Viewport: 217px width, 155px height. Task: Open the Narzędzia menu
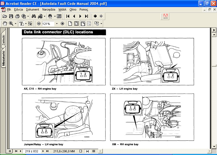(49, 9)
